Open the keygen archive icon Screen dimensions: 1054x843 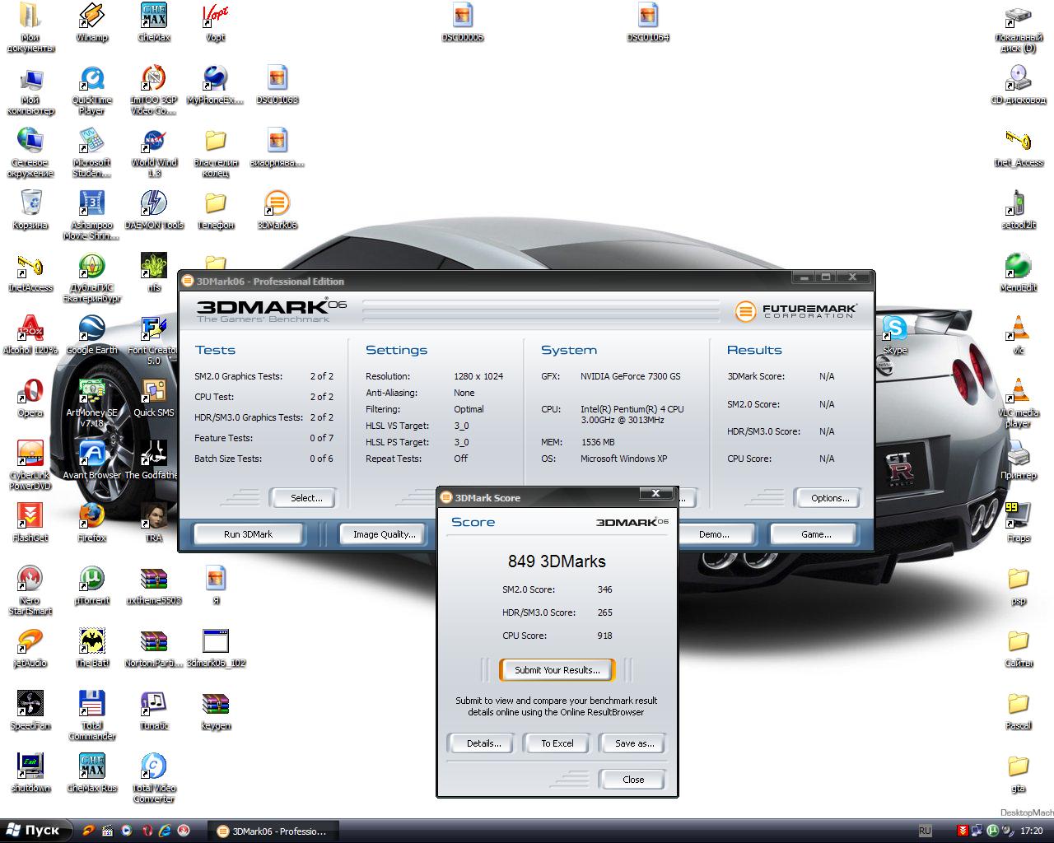point(215,710)
